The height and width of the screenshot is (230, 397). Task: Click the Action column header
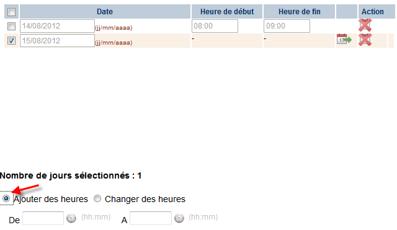point(372,12)
